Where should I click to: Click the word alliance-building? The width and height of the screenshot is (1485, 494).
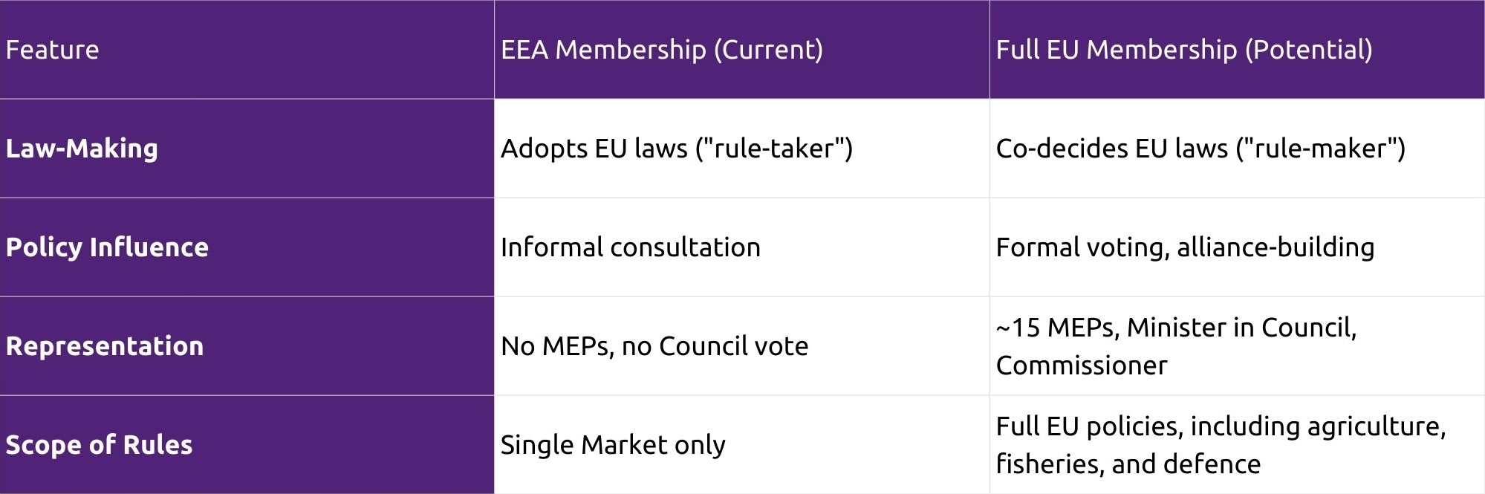1276,247
